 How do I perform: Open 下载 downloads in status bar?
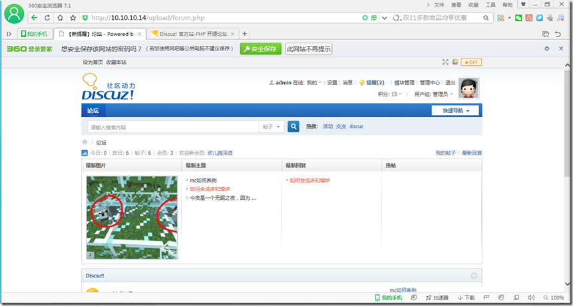coord(466,297)
